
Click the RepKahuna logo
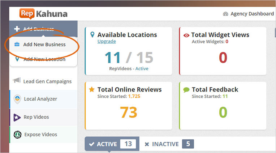pos(43,14)
